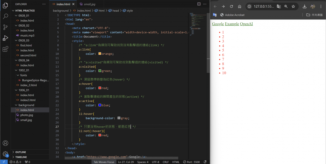The width and height of the screenshot is (326, 164).
Task: Click the gray color swatch on line 25
Action: point(119,118)
